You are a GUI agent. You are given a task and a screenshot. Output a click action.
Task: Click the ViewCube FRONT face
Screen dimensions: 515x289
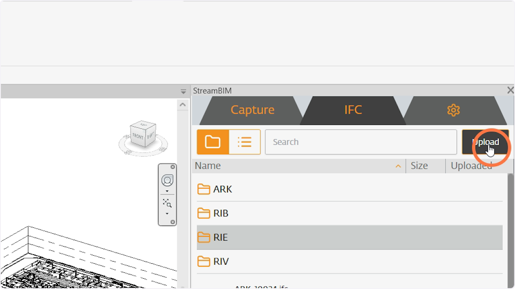pyautogui.click(x=138, y=137)
